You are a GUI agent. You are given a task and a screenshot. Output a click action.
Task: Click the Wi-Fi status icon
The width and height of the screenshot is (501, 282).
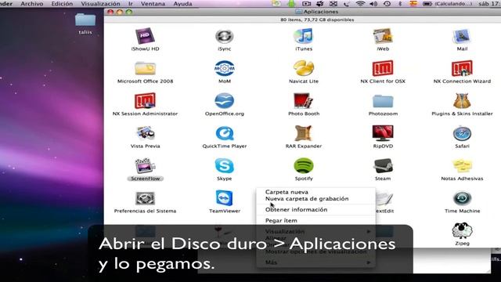point(360,3)
